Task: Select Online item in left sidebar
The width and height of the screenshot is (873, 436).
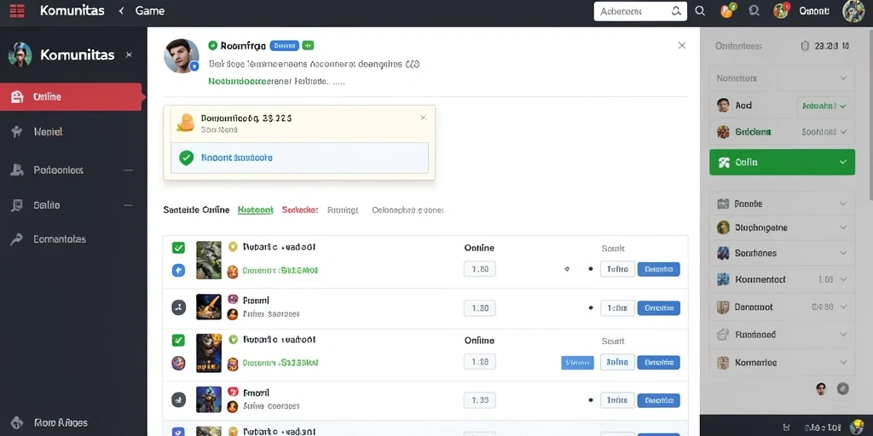Action: tap(72, 97)
